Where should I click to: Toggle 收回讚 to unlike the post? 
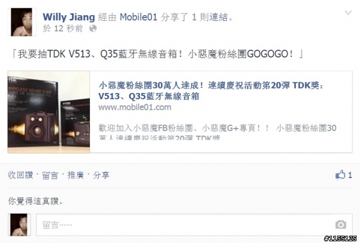pyautogui.click(x=20, y=175)
